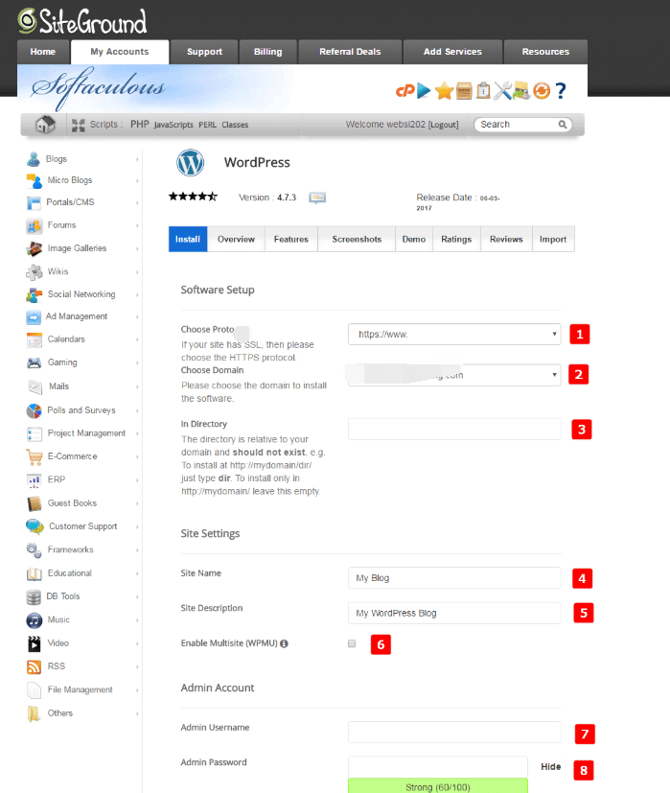This screenshot has width=670, height=793.
Task: Click the WordPress logo icon
Action: (190, 162)
